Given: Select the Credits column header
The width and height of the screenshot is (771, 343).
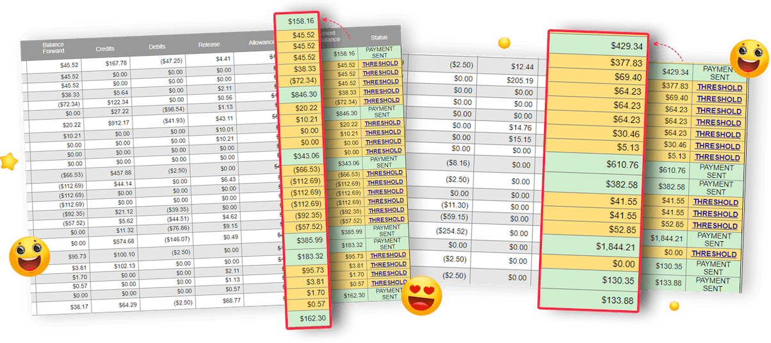Looking at the screenshot, I should pos(105,49).
